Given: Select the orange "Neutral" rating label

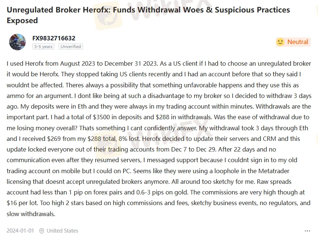Looking at the screenshot, I should point(298,42).
